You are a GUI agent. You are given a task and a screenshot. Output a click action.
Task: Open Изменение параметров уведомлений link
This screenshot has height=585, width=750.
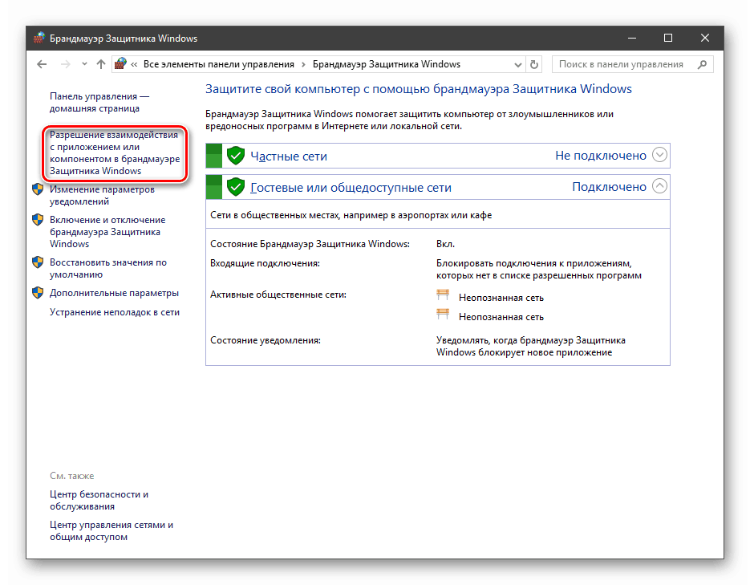click(101, 195)
